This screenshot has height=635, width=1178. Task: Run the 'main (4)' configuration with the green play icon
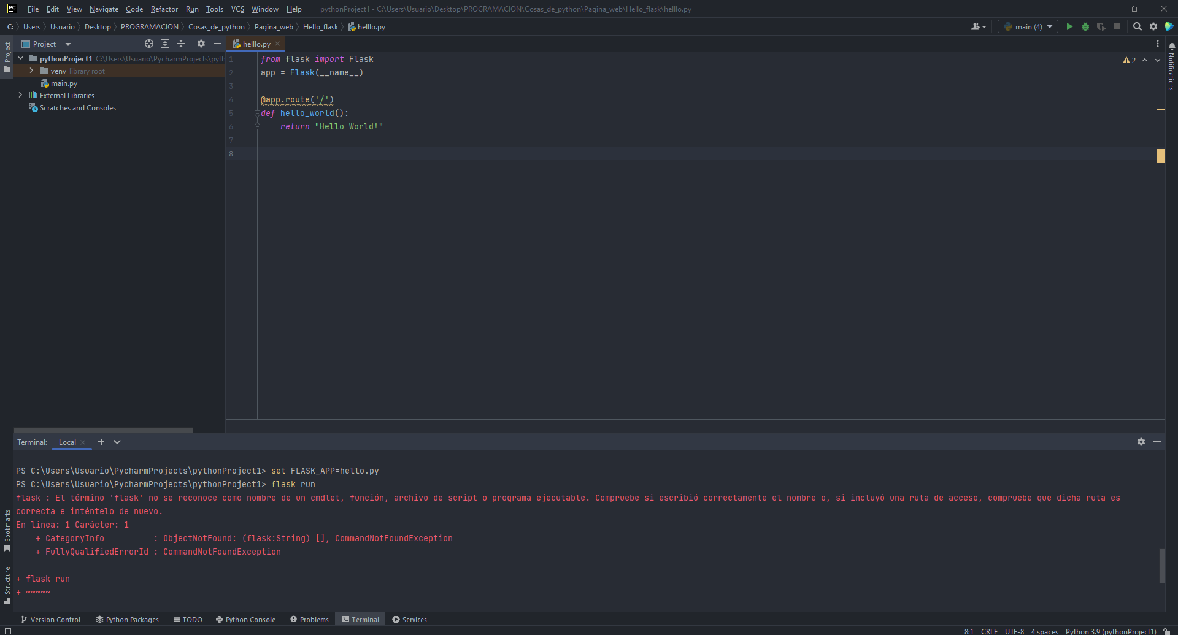(x=1069, y=26)
